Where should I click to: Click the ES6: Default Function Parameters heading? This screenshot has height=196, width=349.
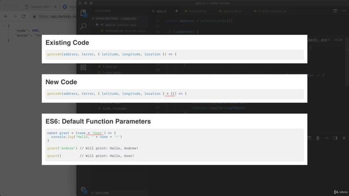click(x=98, y=121)
